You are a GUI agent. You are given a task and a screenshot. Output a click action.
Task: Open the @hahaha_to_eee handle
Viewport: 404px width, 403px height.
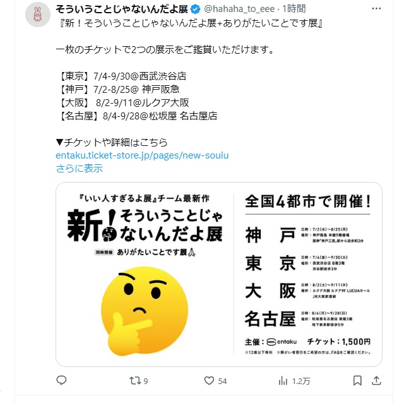click(x=239, y=9)
